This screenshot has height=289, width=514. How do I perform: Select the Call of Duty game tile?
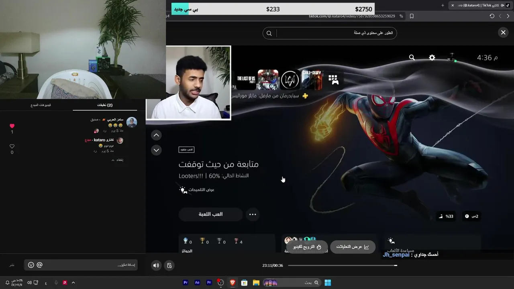312,79
